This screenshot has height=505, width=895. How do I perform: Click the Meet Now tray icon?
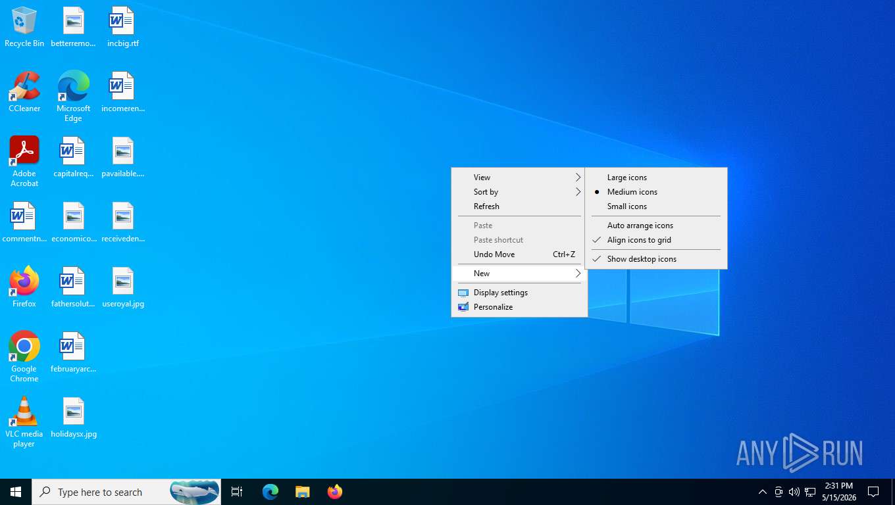tap(779, 492)
